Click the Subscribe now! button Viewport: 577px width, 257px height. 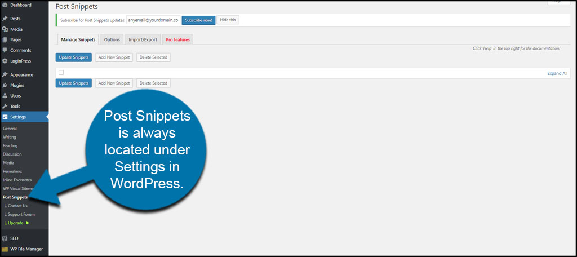[198, 20]
